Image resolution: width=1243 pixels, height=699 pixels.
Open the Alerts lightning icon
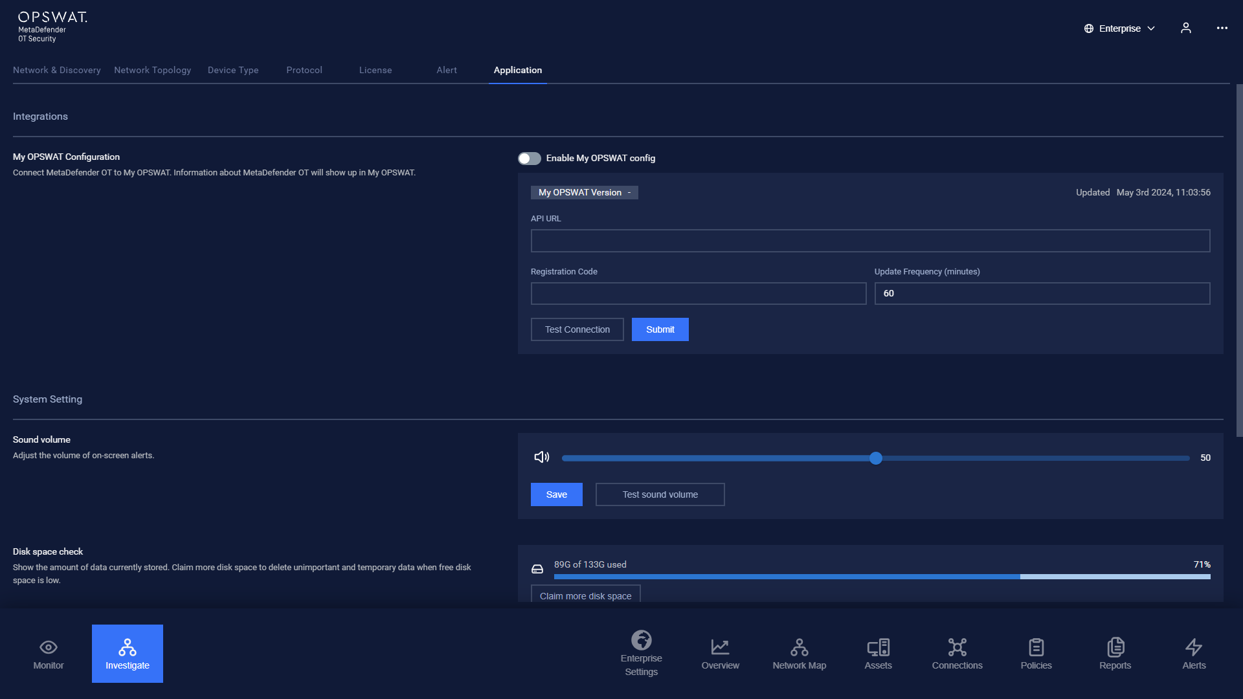point(1194,647)
